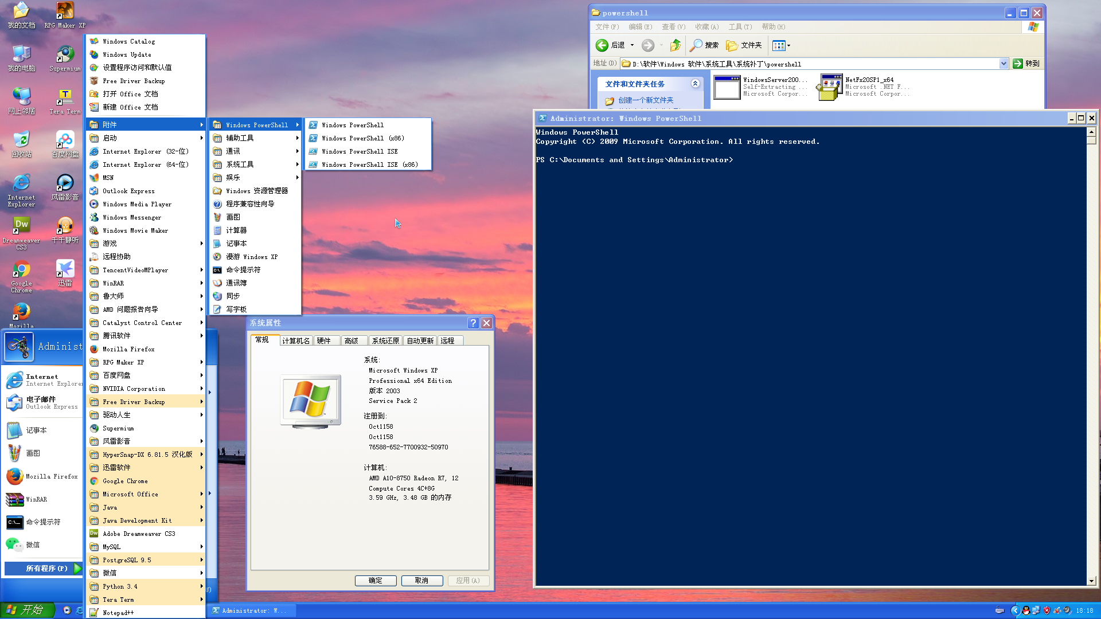1101x619 pixels.
Task: Expand the 系统工具 submenu
Action: 256,164
